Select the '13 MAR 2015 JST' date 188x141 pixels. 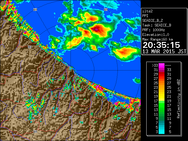(x=164, y=51)
